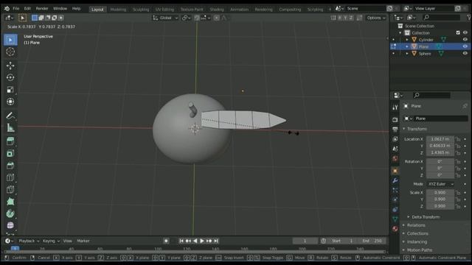
Task: Click the End frame 250 field
Action: (372, 241)
